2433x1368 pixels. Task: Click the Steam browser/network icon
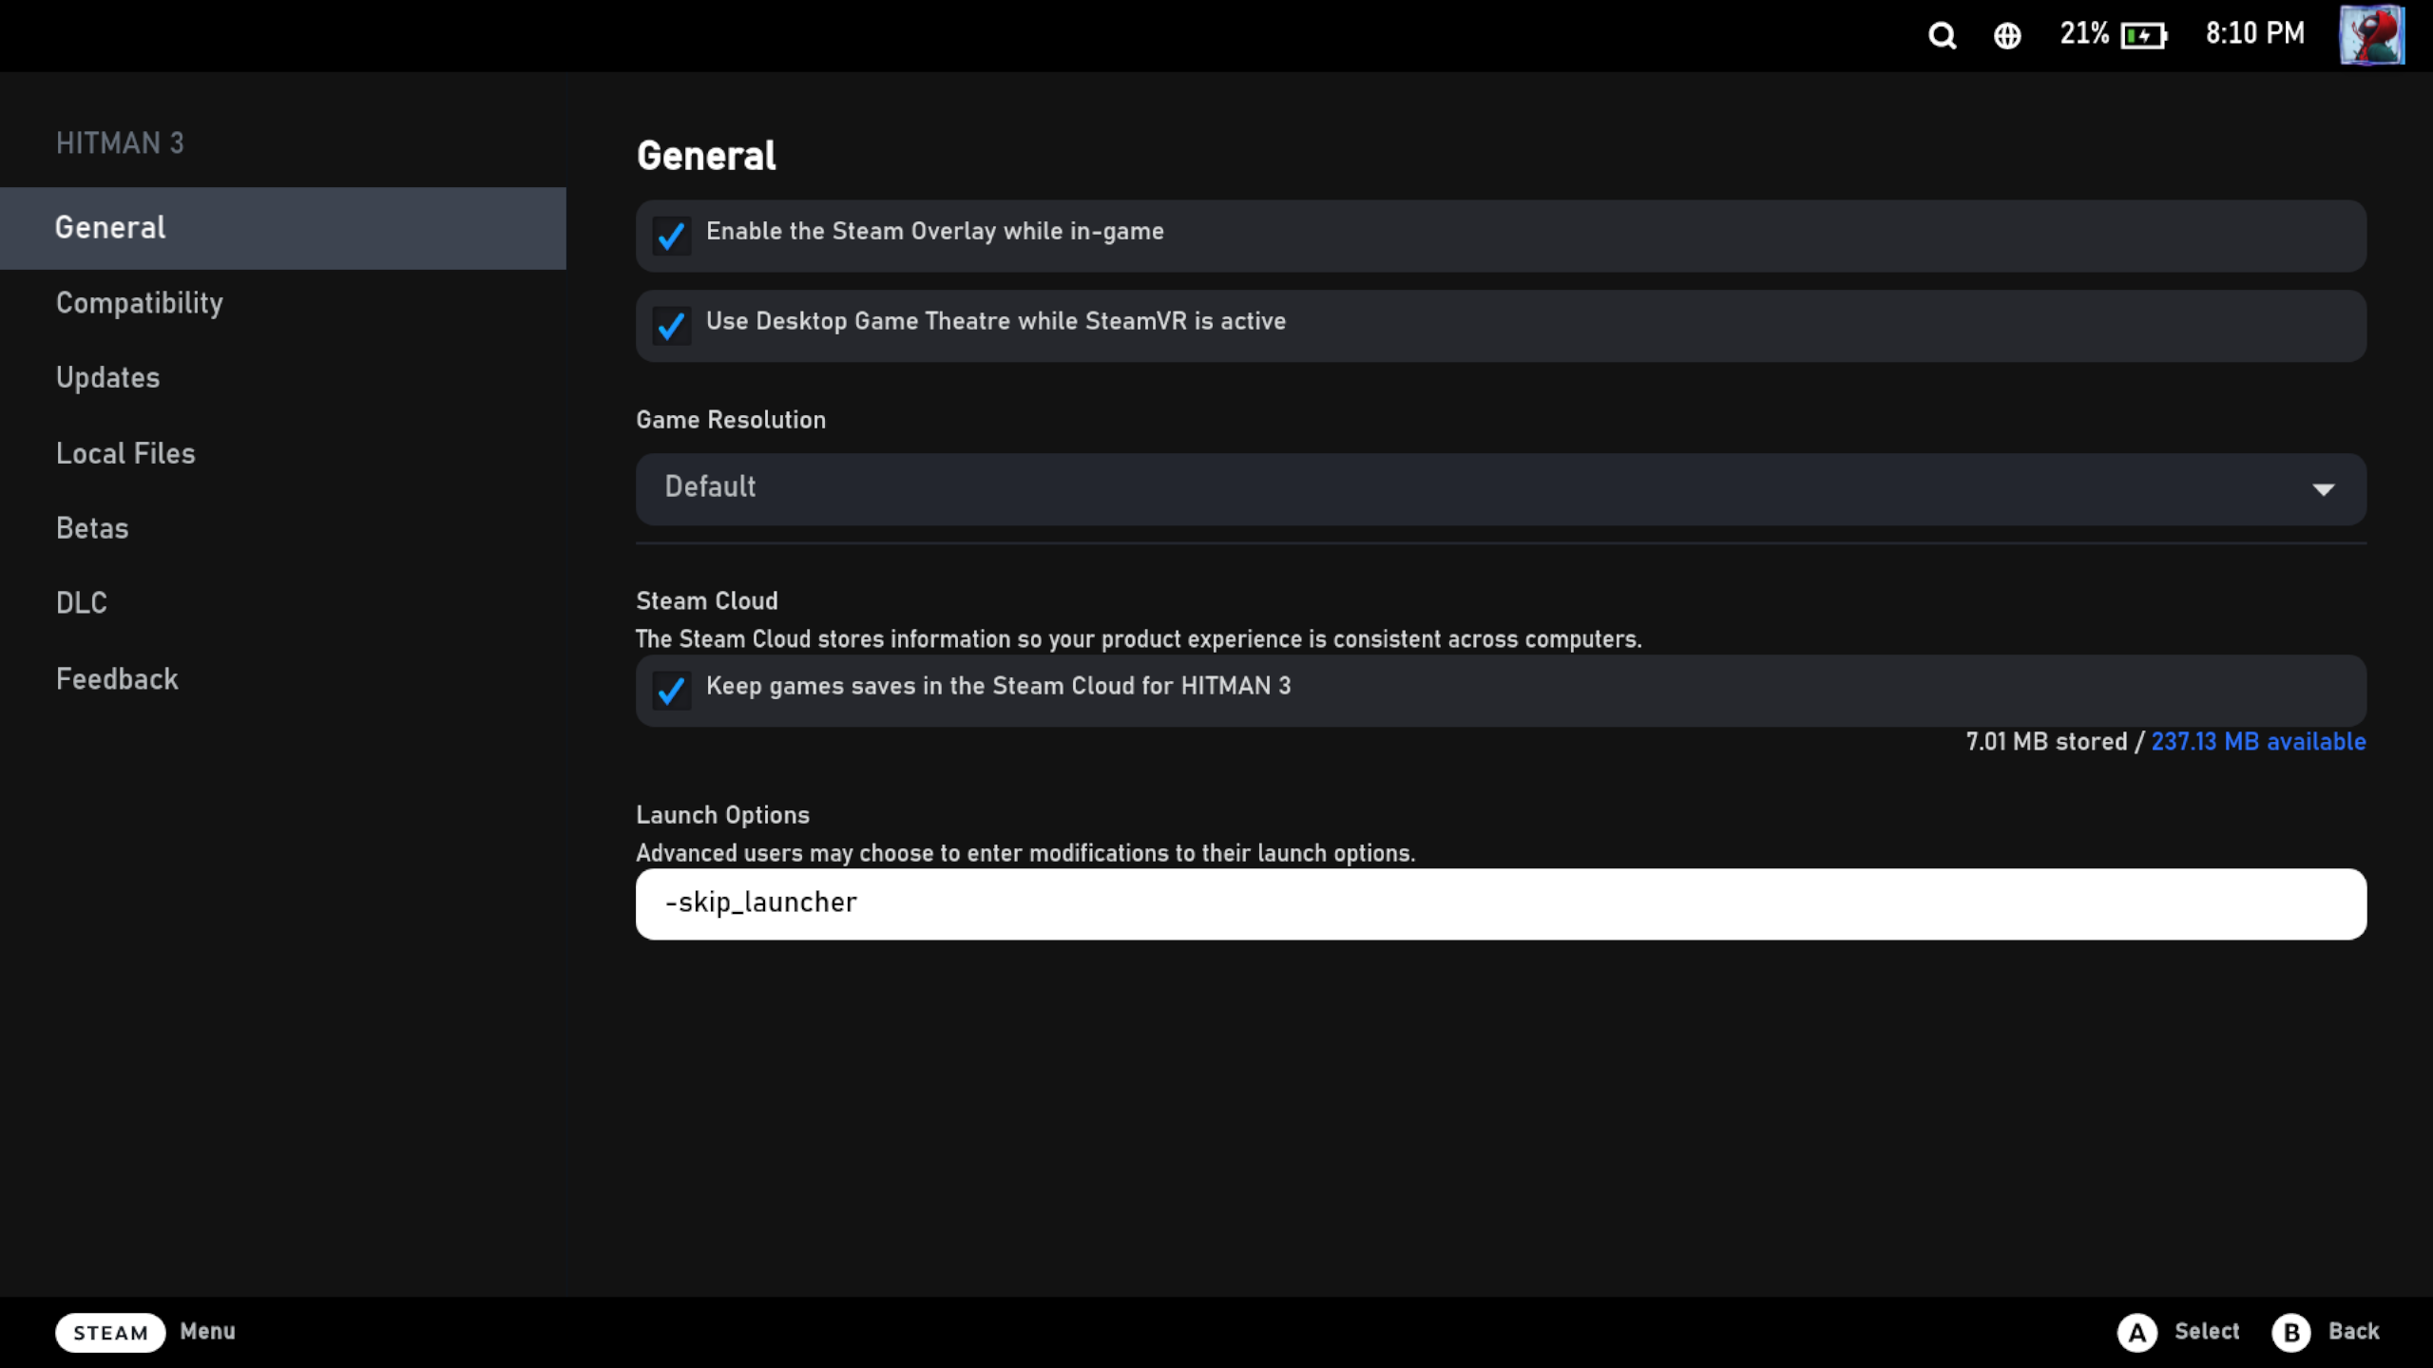point(2005,33)
